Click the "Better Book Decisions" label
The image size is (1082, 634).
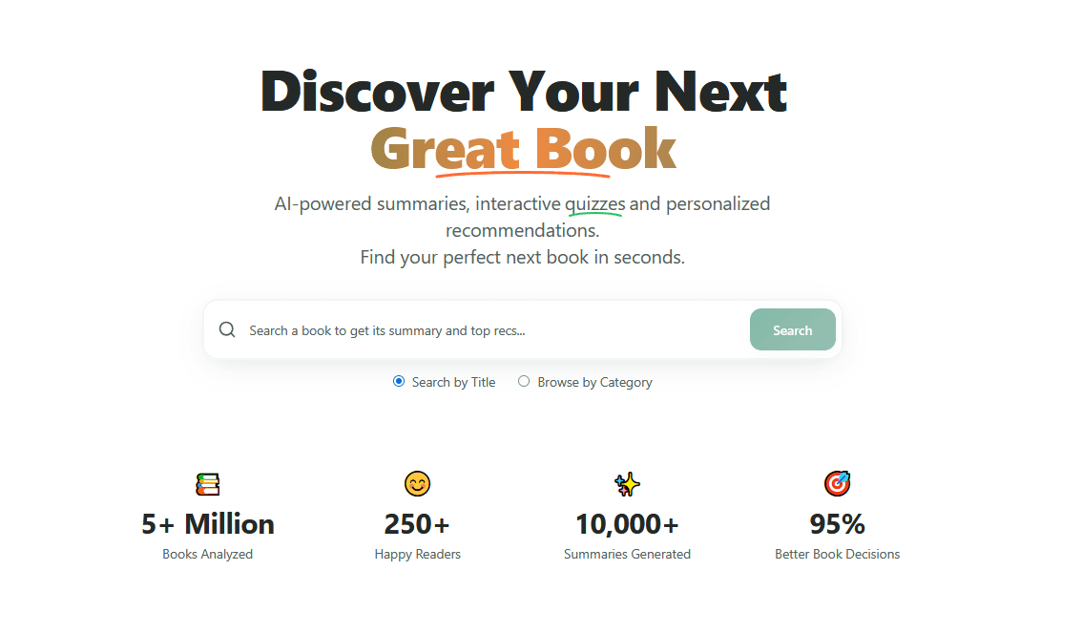837,554
